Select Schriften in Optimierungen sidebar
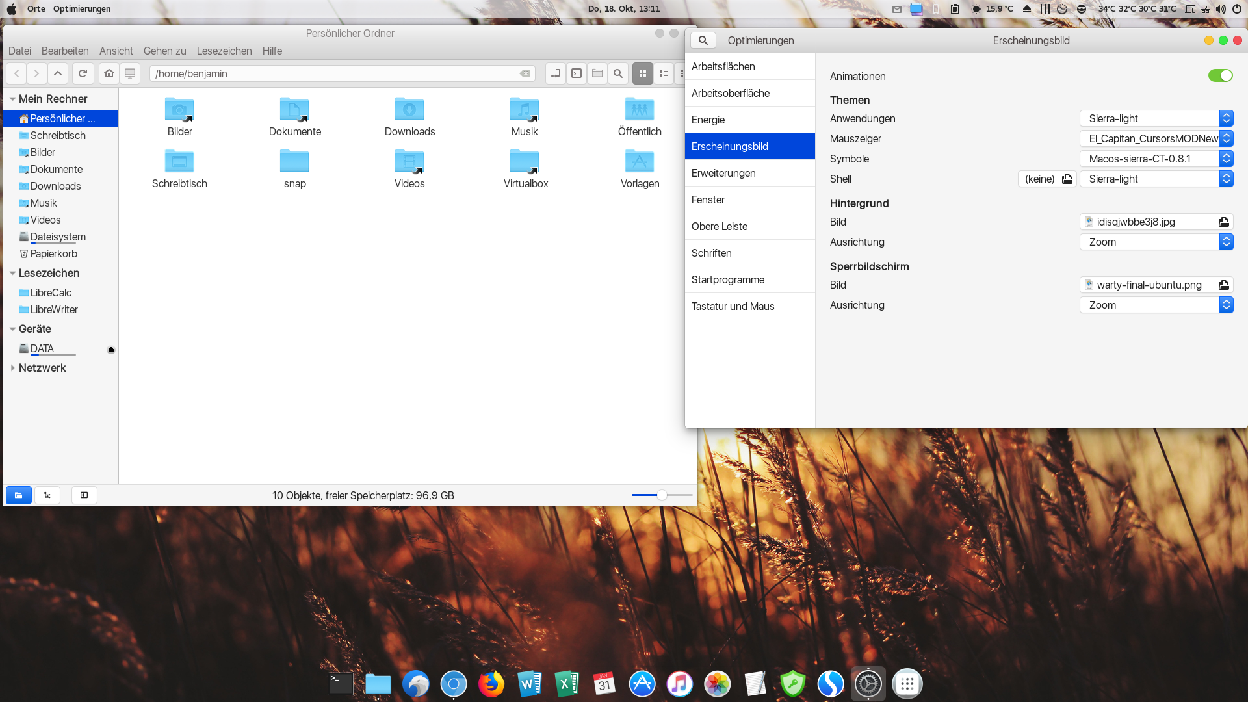 point(711,253)
